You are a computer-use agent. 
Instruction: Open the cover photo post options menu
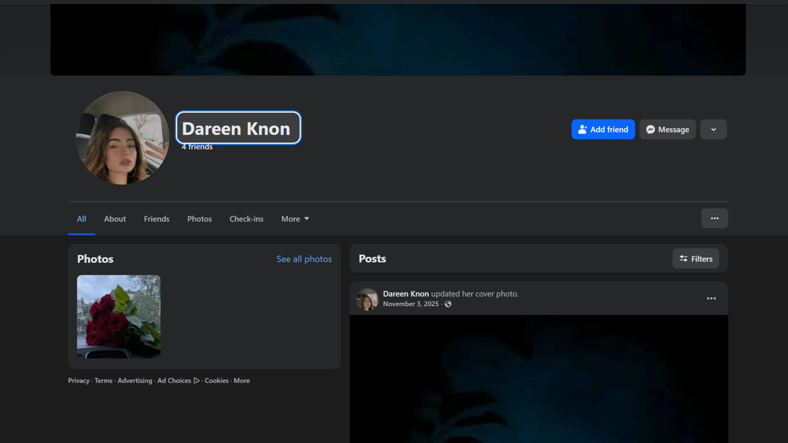tap(711, 298)
